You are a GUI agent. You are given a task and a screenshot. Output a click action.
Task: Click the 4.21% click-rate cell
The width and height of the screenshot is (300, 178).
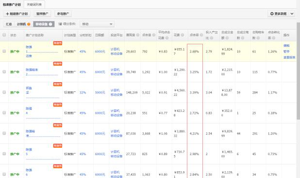tap(194, 134)
